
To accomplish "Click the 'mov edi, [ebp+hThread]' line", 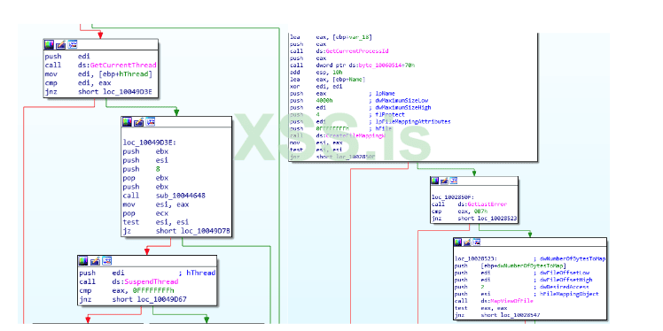I will 97,74.
